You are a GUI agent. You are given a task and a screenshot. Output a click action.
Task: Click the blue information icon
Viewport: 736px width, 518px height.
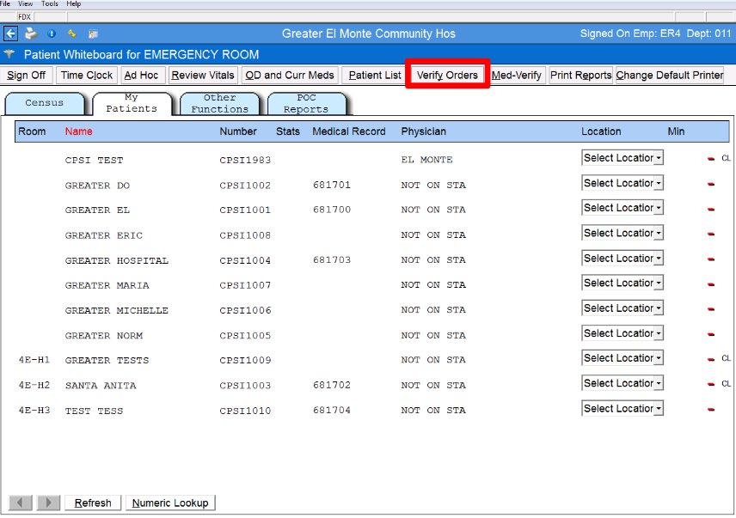coord(52,33)
